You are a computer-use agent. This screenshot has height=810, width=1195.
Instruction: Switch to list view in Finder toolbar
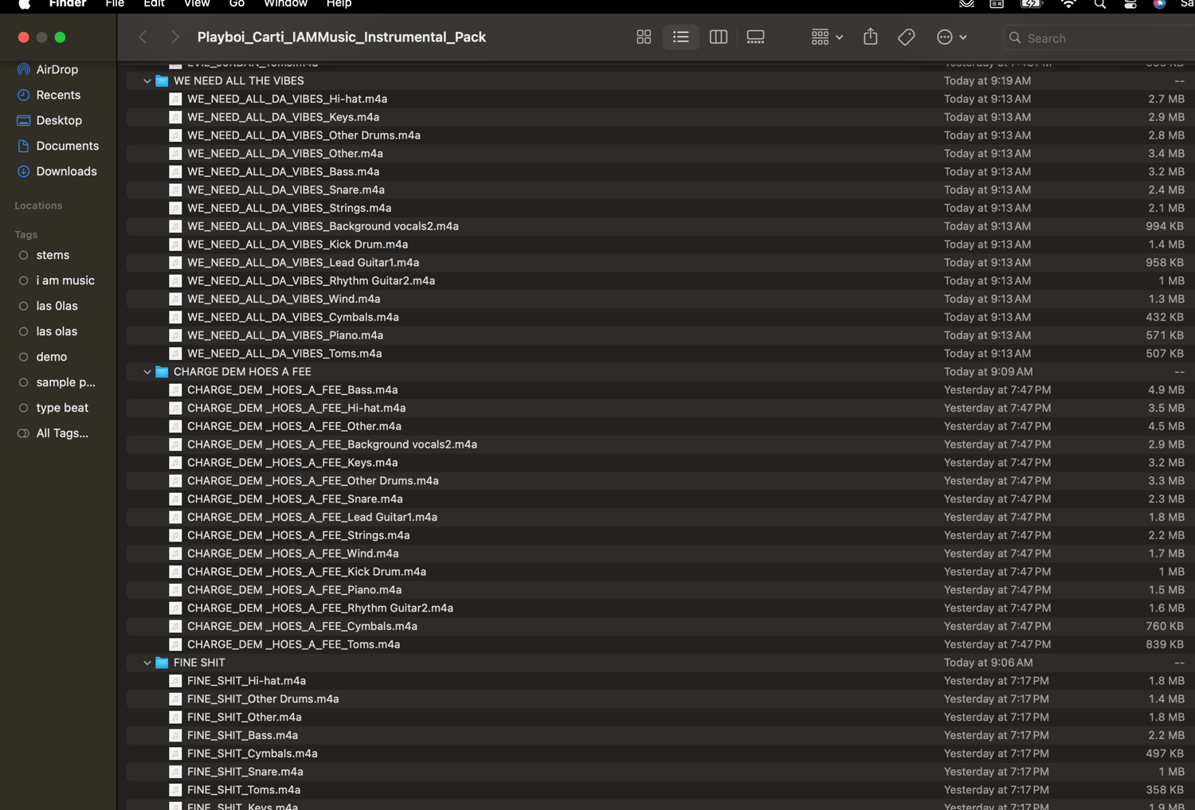pyautogui.click(x=680, y=37)
